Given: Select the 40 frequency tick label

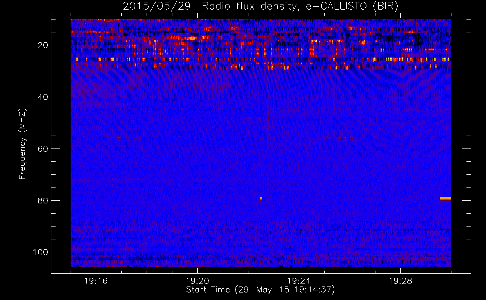Looking at the screenshot, I should tap(43, 97).
